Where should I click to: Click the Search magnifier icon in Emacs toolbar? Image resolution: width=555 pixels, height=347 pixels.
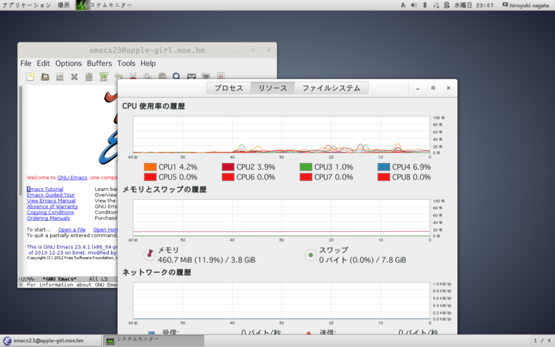(177, 76)
